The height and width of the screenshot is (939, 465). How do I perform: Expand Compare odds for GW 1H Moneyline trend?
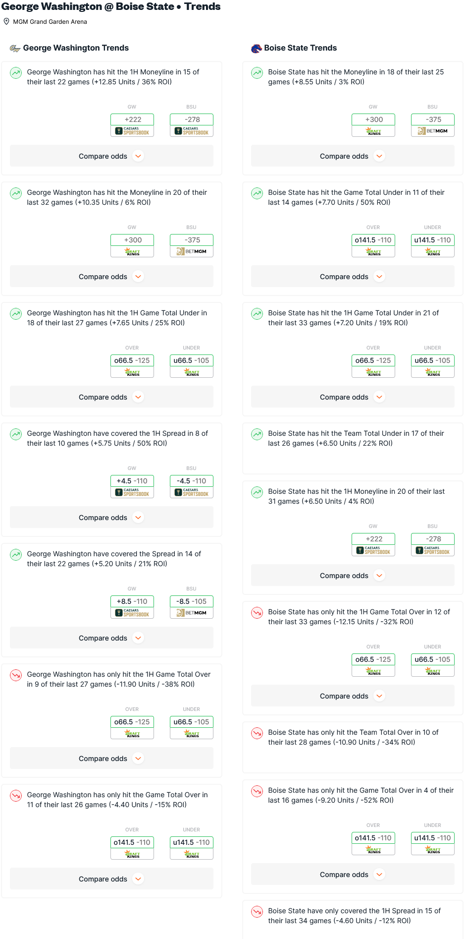[x=111, y=156]
